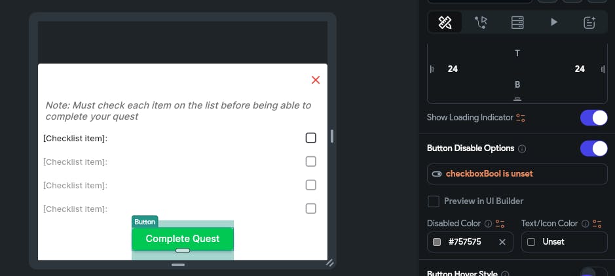This screenshot has width=615, height=276.
Task: Switch to the Actions flow tab
Action: click(x=481, y=22)
